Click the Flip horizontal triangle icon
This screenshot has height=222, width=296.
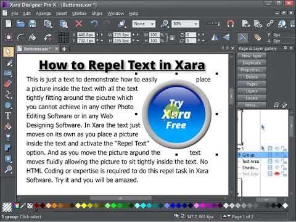pos(215,37)
